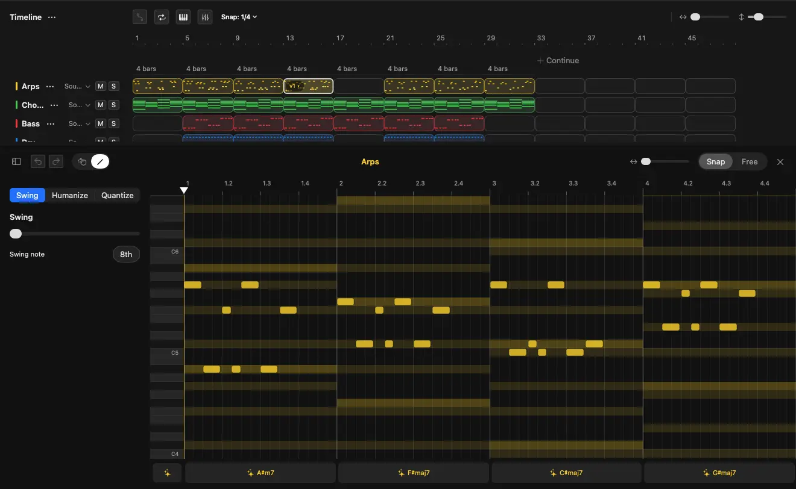Screen dimensions: 796x489
Task: Select the pencil draw tool
Action: point(100,161)
